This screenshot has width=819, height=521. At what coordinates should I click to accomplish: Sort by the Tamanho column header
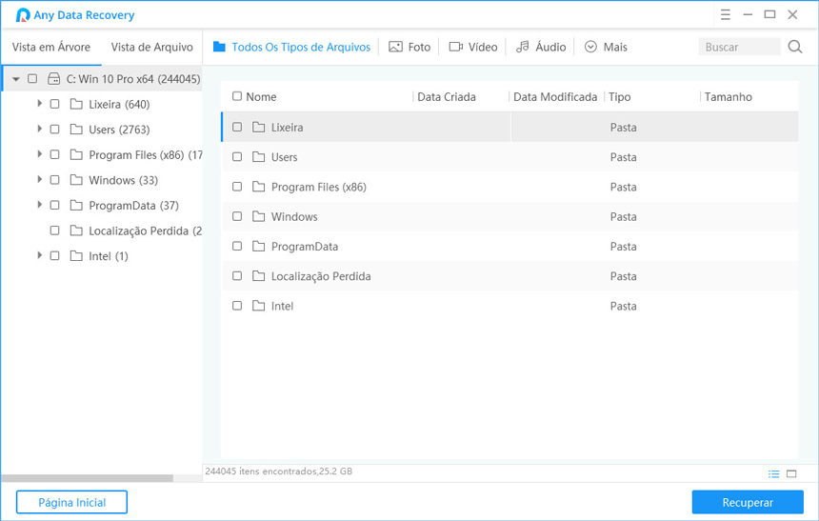[729, 96]
